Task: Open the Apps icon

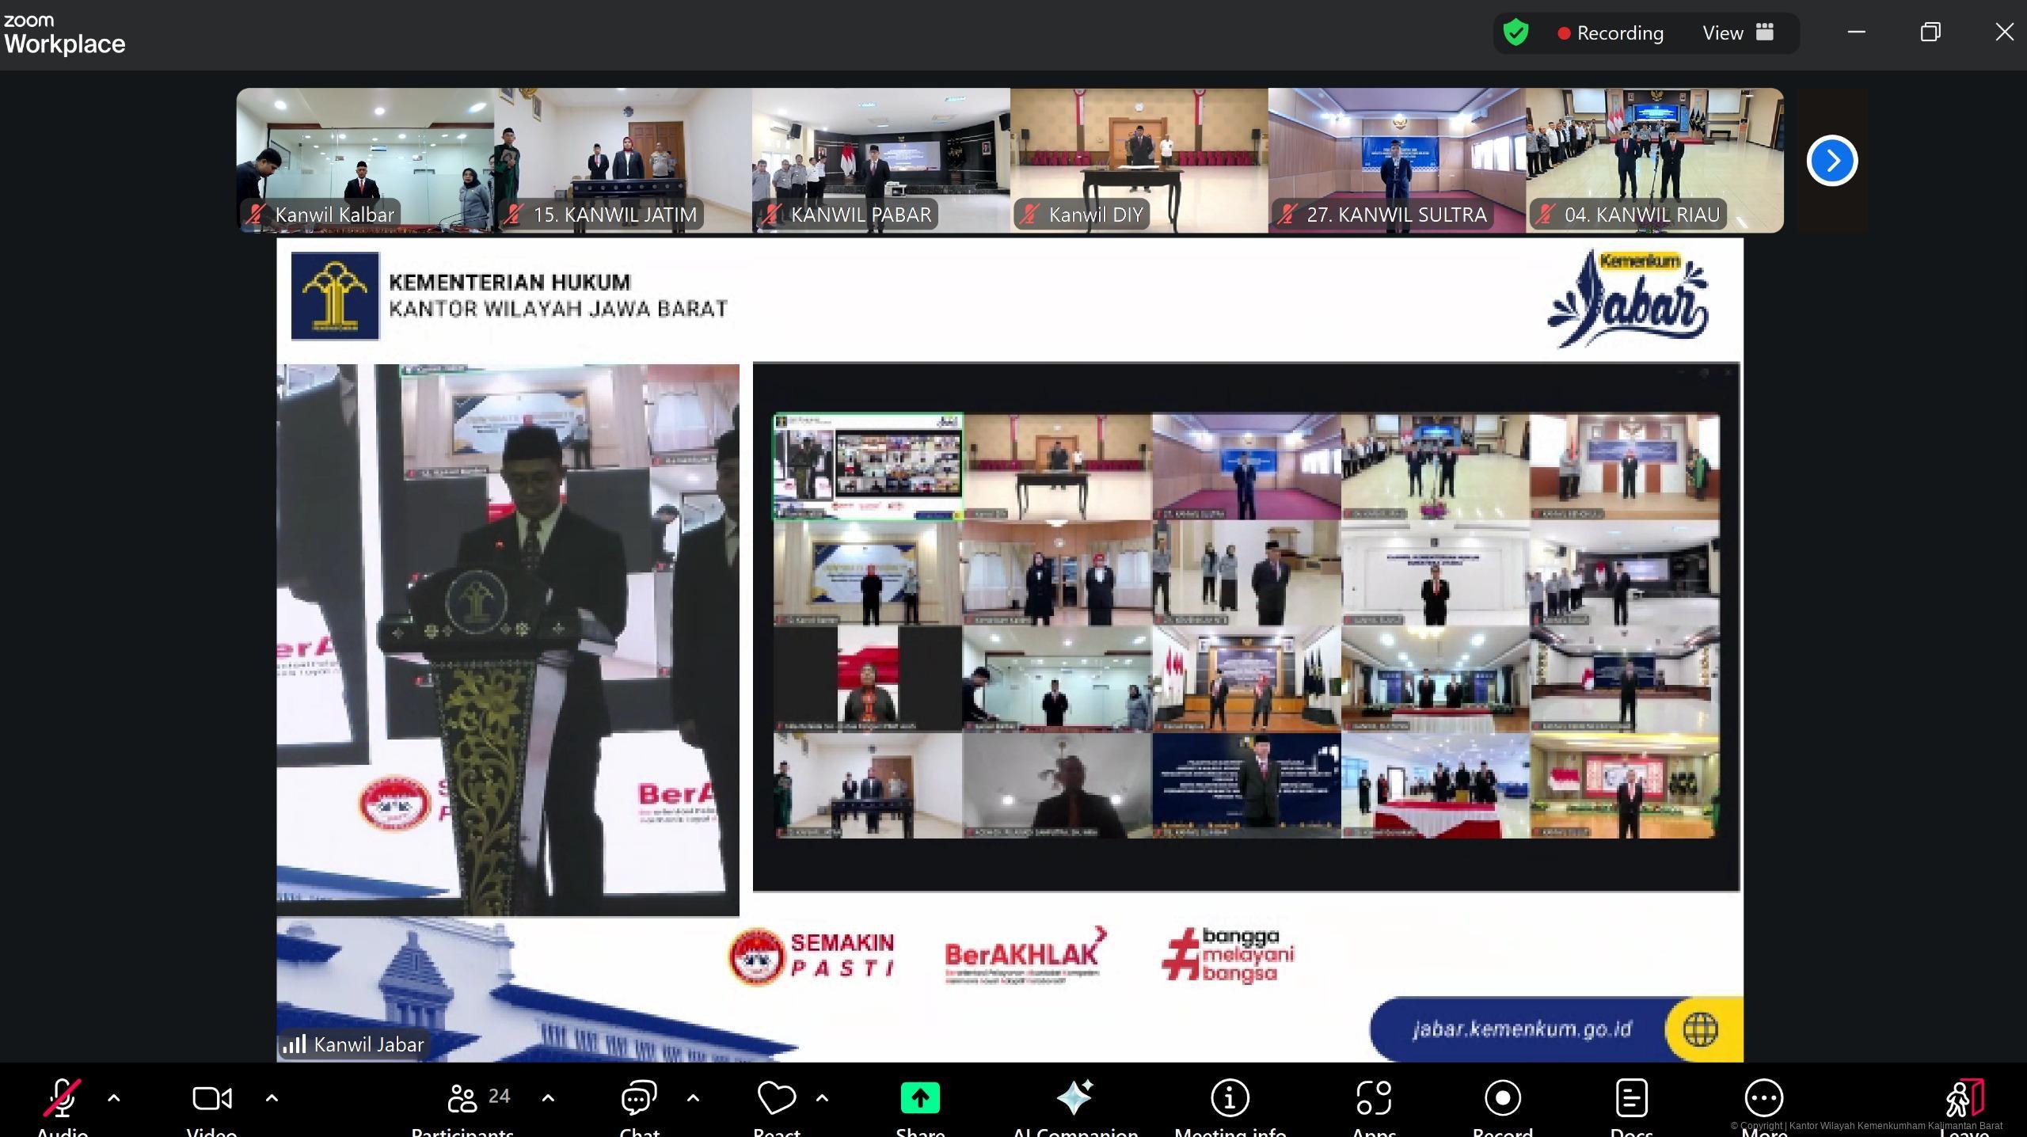Action: click(x=1374, y=1099)
